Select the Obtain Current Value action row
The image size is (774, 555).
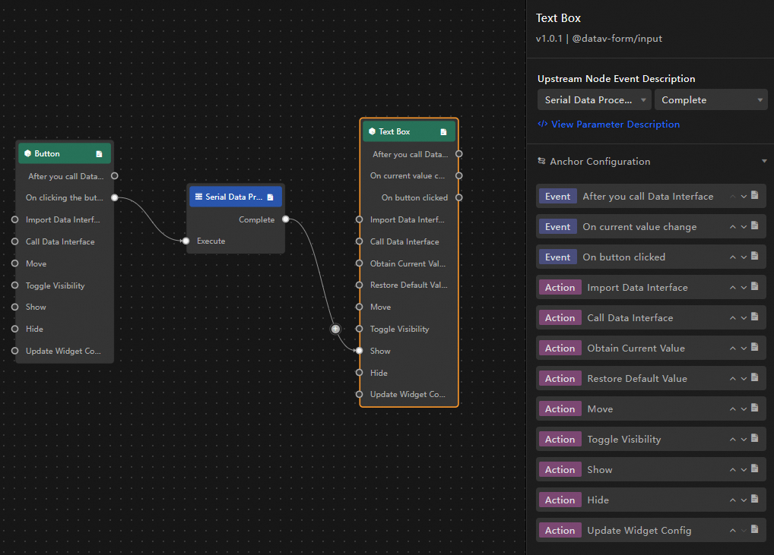[x=651, y=348]
